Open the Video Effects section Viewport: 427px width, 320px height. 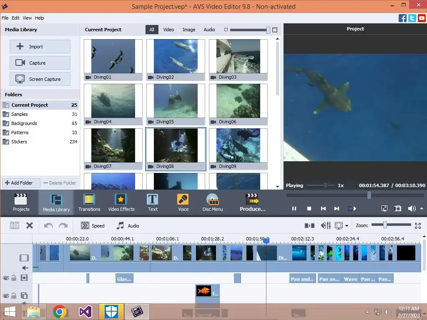click(x=121, y=202)
